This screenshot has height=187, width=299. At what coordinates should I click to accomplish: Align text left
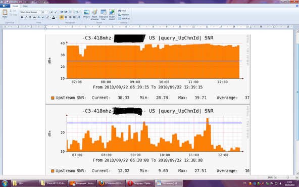pos(62,17)
